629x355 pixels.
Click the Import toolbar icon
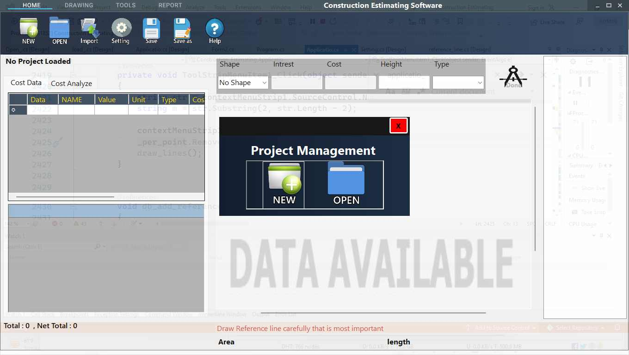pyautogui.click(x=89, y=31)
